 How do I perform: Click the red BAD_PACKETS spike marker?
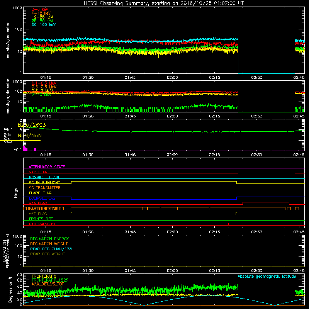229,224
